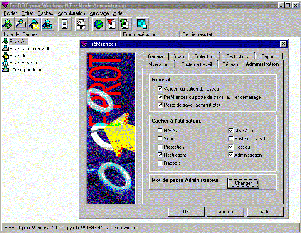301x233 pixels.
Task: Click the Dernier résultat column header
Action: [239, 34]
